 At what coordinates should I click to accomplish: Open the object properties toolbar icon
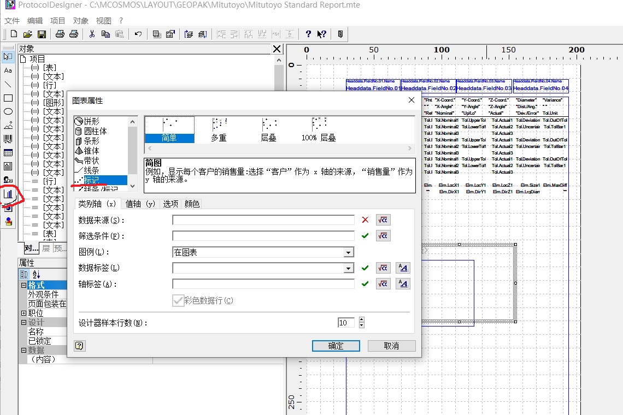[171, 34]
